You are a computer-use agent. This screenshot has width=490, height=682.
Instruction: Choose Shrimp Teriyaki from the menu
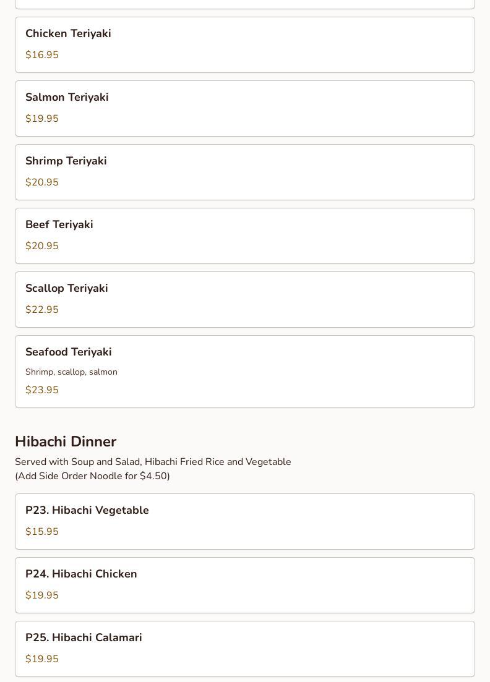[66, 161]
